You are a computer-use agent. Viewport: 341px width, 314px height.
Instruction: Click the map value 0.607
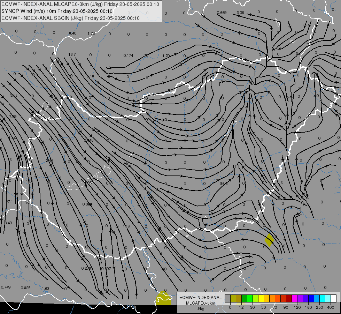pyautogui.click(x=106, y=269)
